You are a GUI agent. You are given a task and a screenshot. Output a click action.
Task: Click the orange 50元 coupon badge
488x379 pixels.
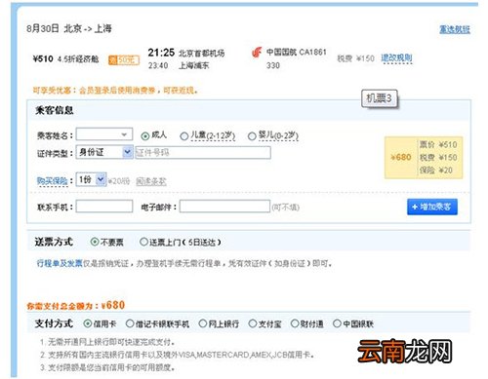[124, 60]
